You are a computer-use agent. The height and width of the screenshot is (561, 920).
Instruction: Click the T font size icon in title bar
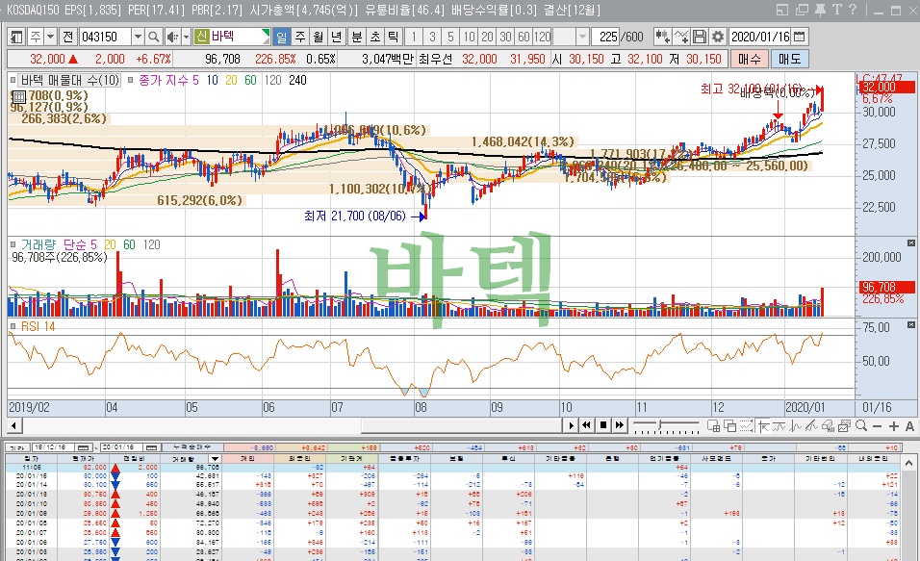click(836, 10)
